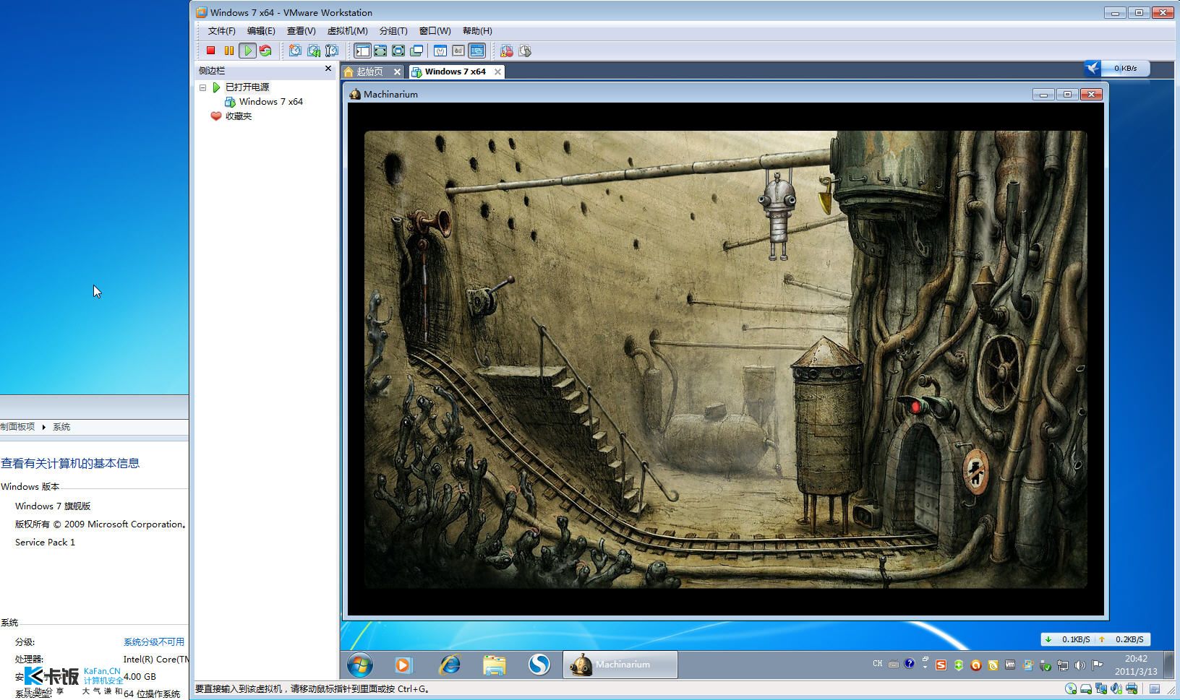Click the Suspend VM pause button

pos(228,51)
